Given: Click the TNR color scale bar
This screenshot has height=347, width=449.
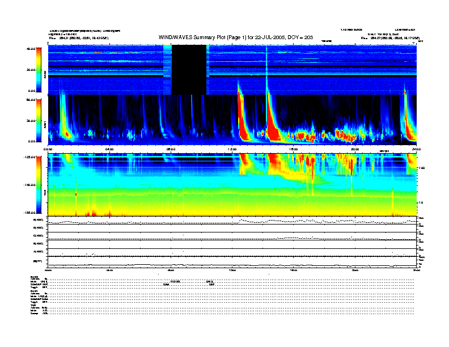Looking at the screenshot, I should coord(39,185).
